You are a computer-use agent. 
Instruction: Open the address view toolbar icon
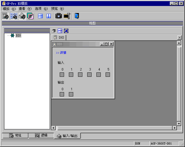coord(6,16)
